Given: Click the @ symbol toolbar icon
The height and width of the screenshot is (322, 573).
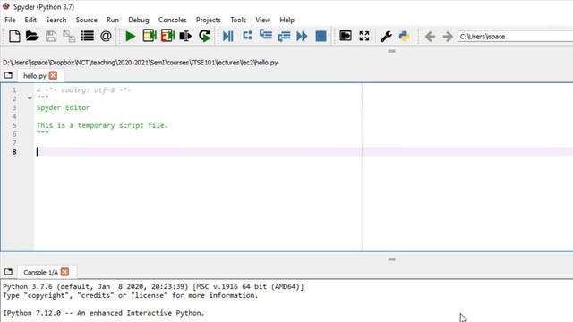Looking at the screenshot, I should (x=106, y=36).
